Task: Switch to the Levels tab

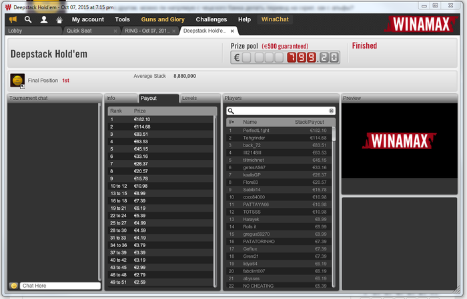Action: point(199,99)
